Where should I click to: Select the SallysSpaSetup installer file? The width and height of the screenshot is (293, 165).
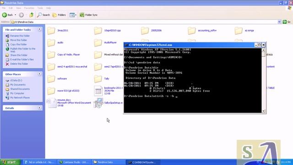[x=109, y=103]
